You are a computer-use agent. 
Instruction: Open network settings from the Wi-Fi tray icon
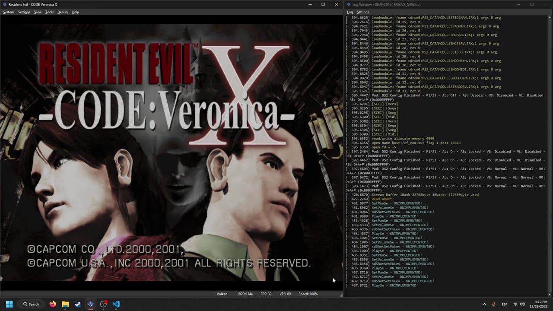[515, 304]
